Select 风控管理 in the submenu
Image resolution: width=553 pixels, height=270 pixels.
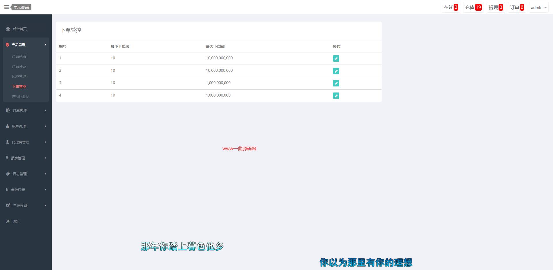coord(19,76)
